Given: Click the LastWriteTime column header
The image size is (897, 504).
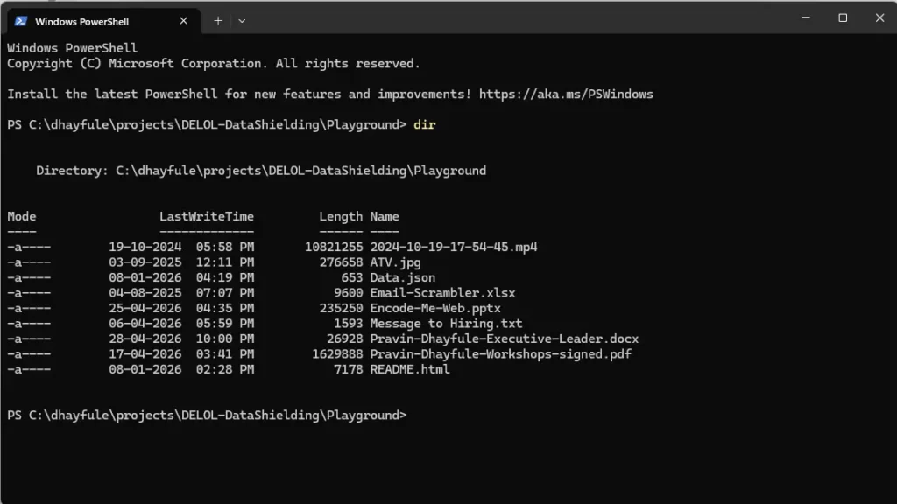Looking at the screenshot, I should tap(207, 217).
